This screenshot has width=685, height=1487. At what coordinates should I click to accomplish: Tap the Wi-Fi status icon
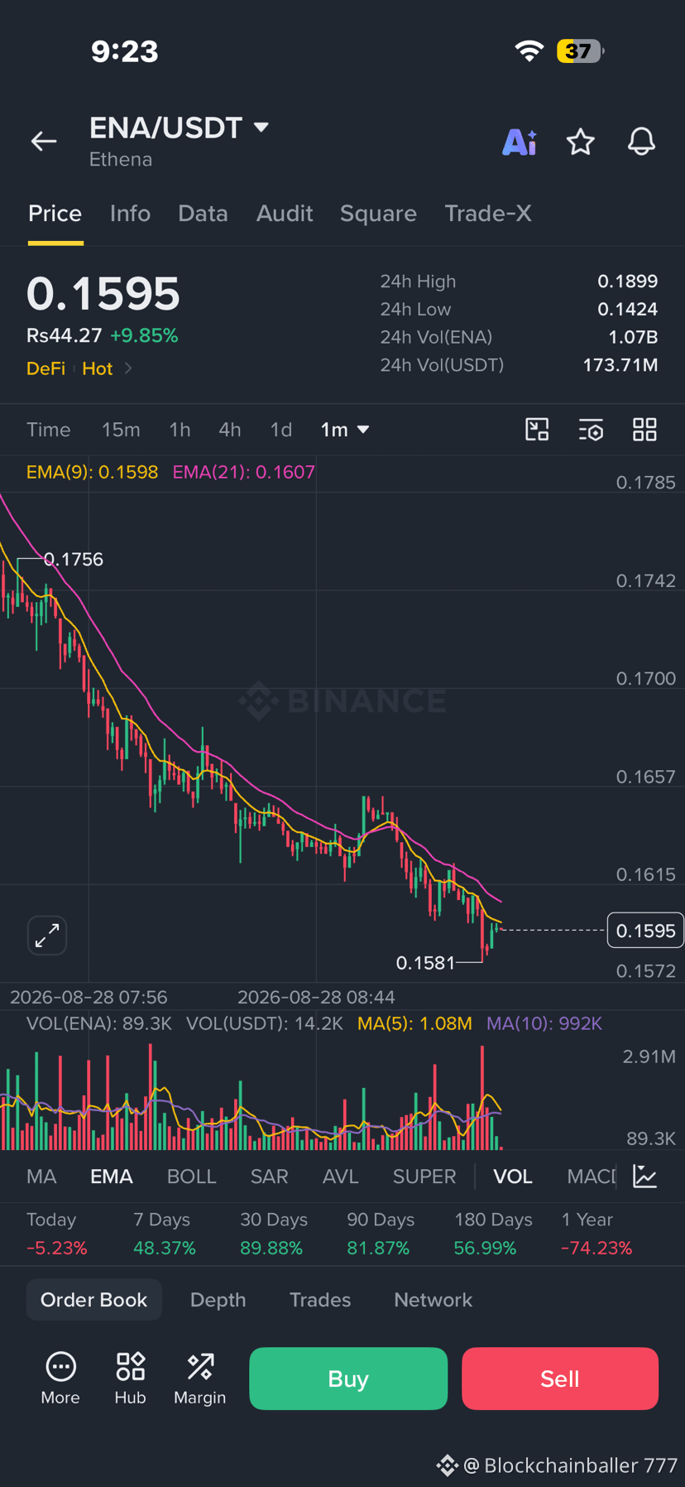pyautogui.click(x=529, y=51)
